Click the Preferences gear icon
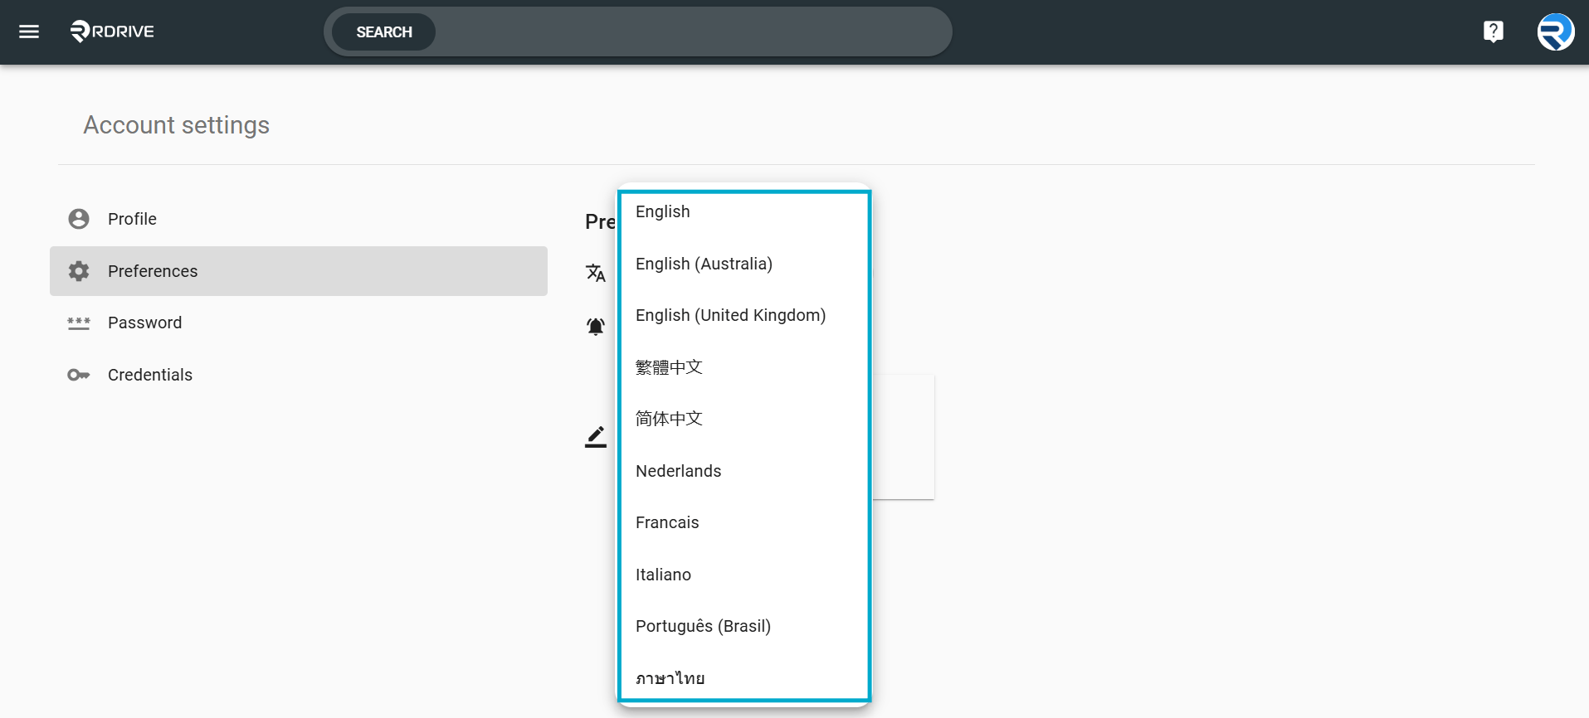Viewport: 1589px width, 718px height. click(x=79, y=271)
